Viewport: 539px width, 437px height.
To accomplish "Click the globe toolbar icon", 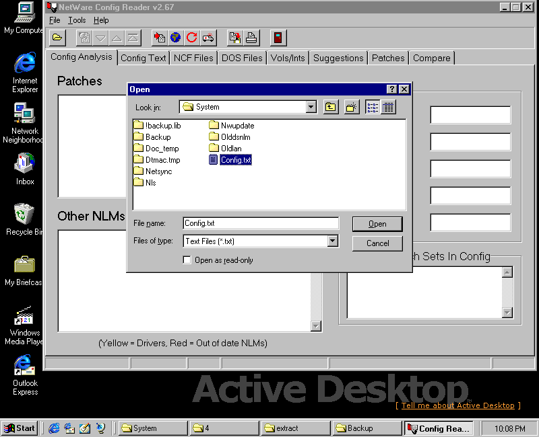I will click(176, 38).
